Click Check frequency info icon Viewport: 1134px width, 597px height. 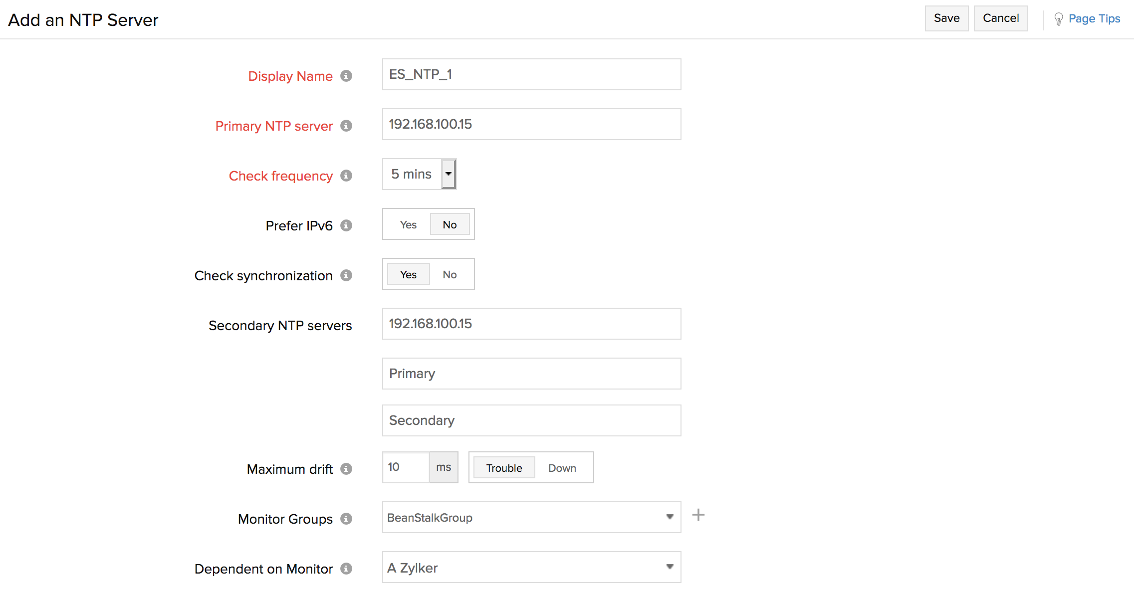[x=346, y=176]
